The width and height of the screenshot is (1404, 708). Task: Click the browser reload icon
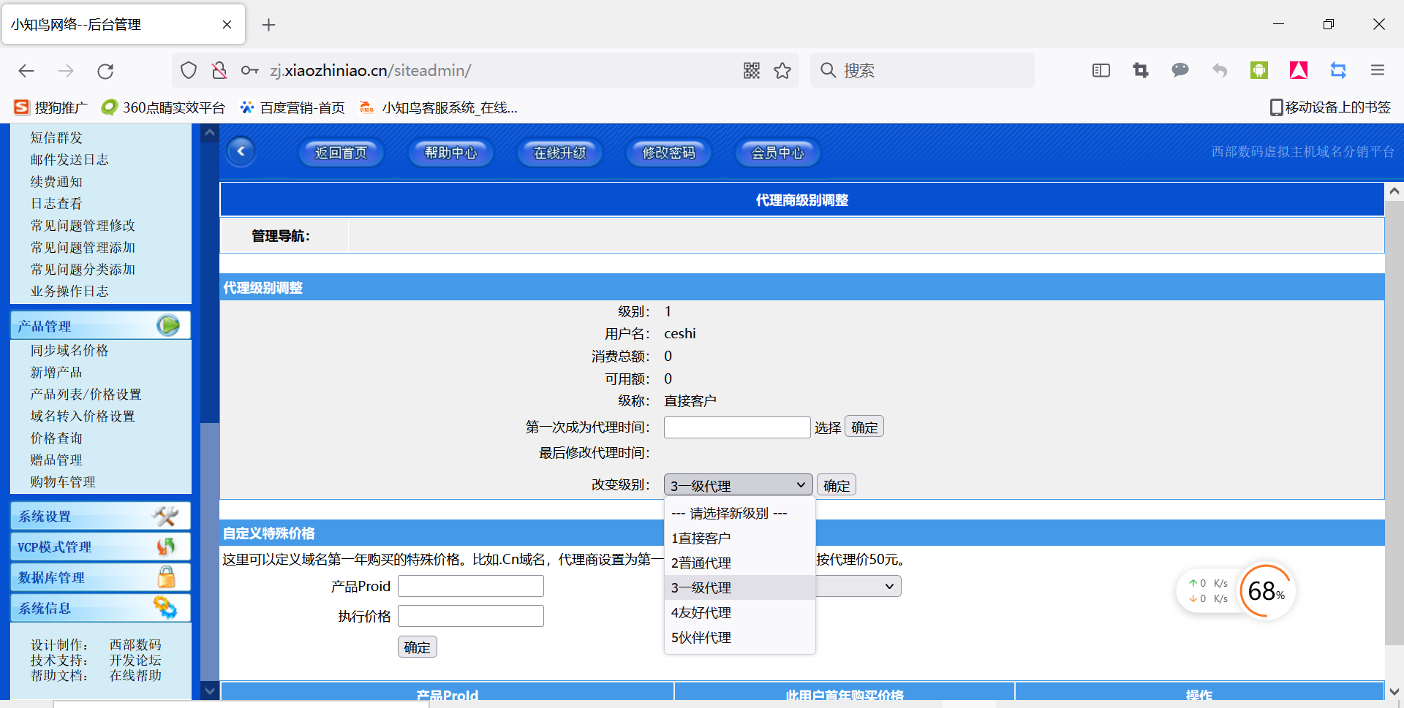pos(105,71)
